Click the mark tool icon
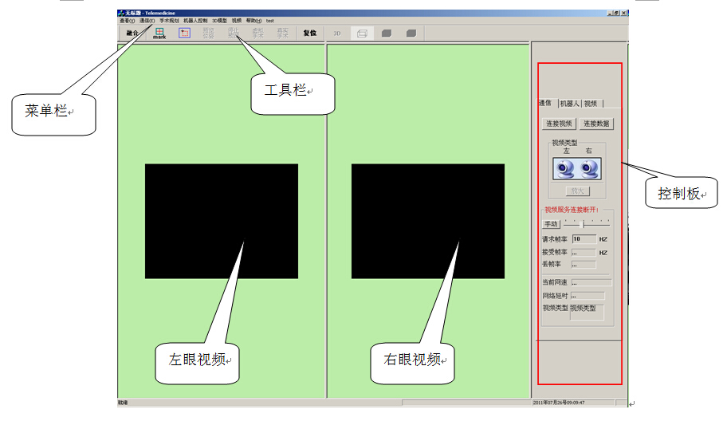This screenshot has height=421, width=727. coord(159,33)
